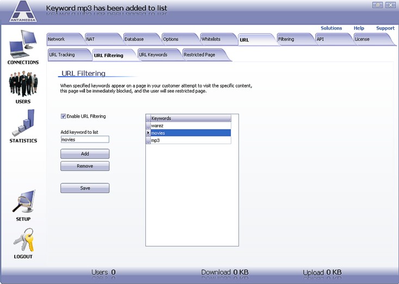The image size is (399, 284).
Task: Click the Remove button
Action: (x=85, y=166)
